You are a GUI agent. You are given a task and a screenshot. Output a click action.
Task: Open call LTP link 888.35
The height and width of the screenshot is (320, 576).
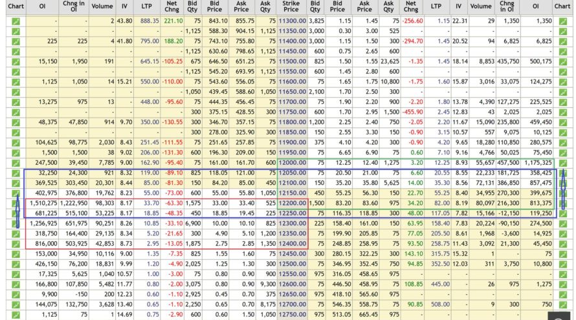point(150,21)
